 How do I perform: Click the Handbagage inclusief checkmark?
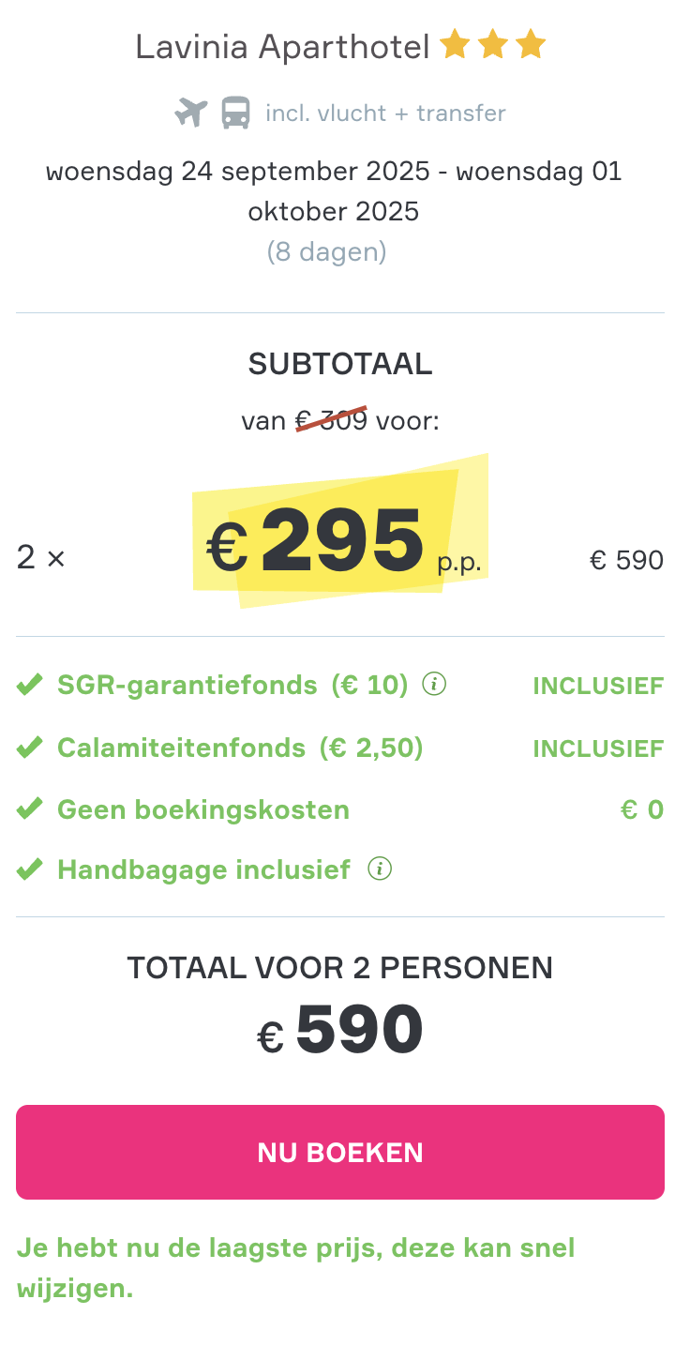tap(30, 869)
